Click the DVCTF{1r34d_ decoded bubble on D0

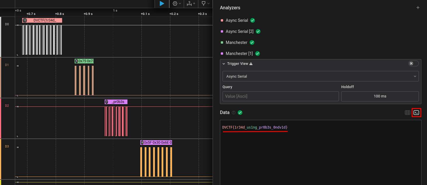(42, 20)
